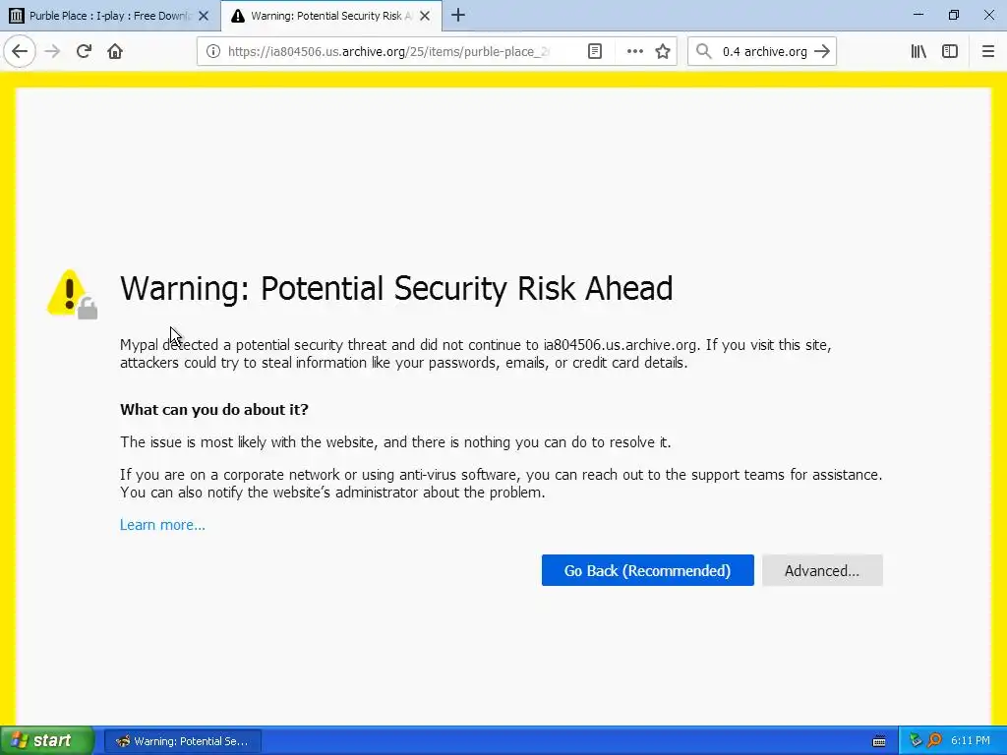This screenshot has width=1007, height=755.
Task: Open the home page button
Action: point(115,51)
